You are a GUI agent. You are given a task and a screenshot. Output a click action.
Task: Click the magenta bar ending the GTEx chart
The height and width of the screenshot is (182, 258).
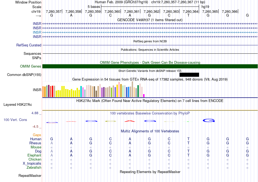[x=144, y=95]
